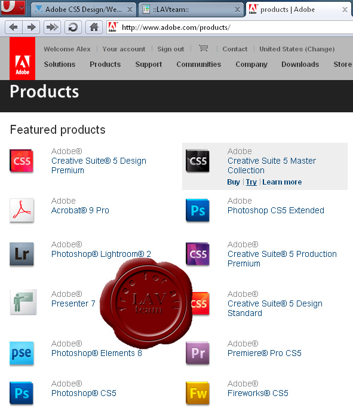The height and width of the screenshot is (408, 353).
Task: Click the Fast Forward double-arrow button
Action: tap(53, 27)
